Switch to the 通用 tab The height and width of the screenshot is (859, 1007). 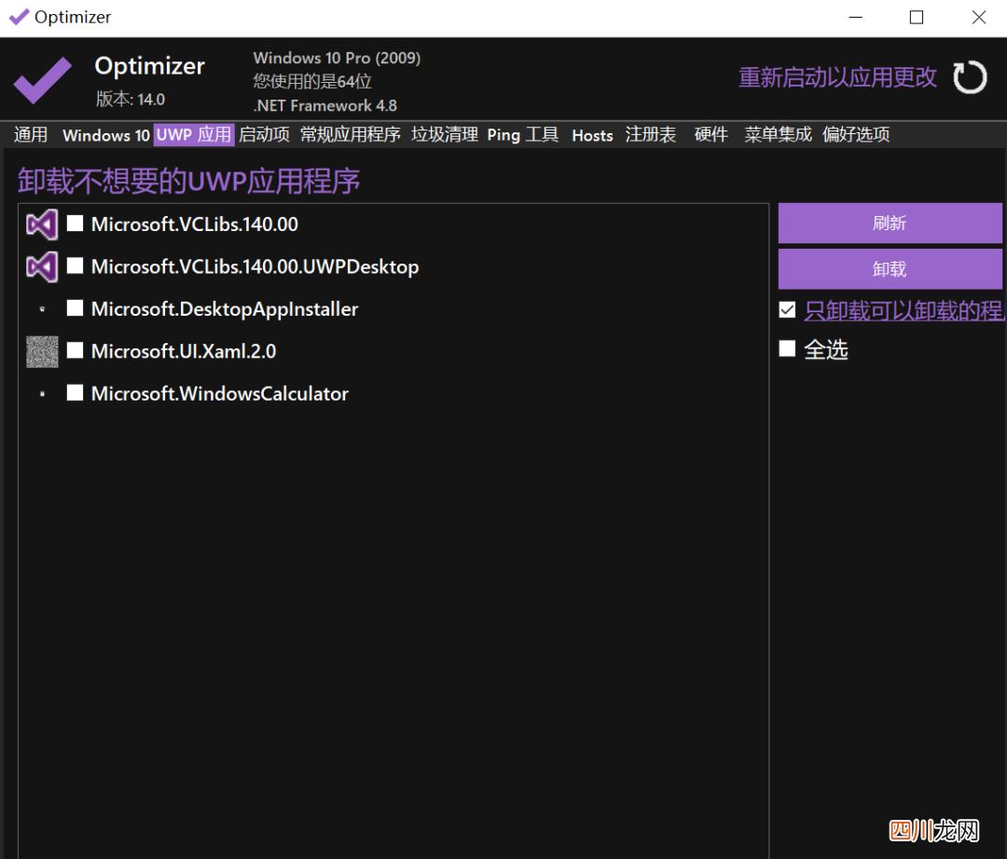click(x=31, y=135)
